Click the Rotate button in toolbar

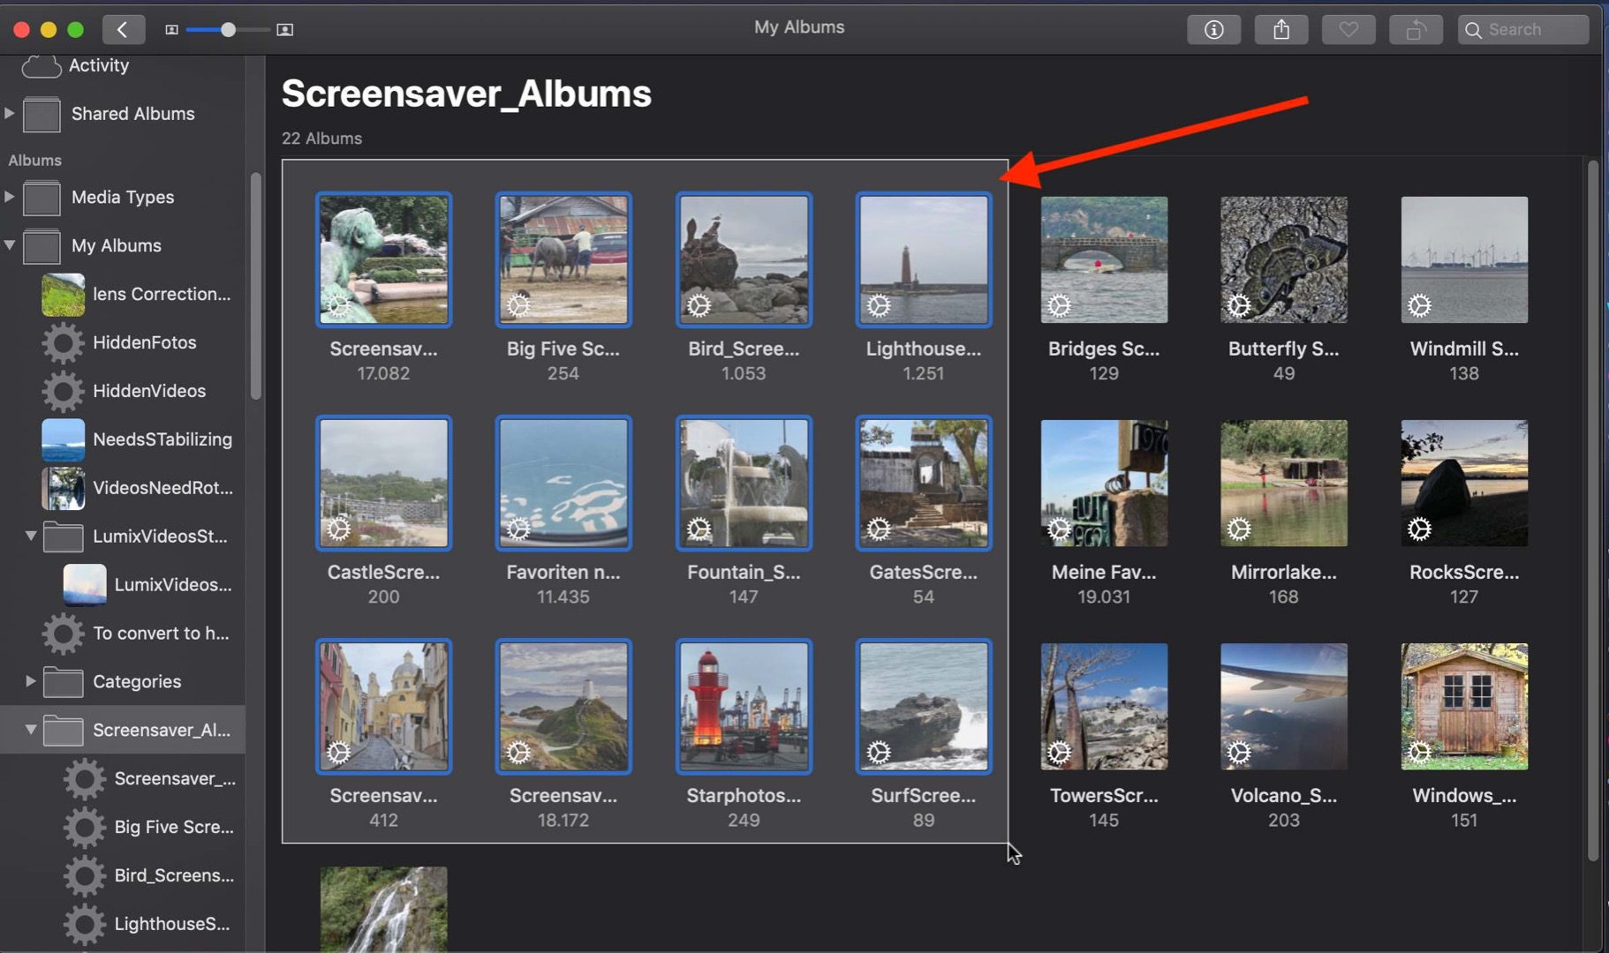pyautogui.click(x=1416, y=30)
